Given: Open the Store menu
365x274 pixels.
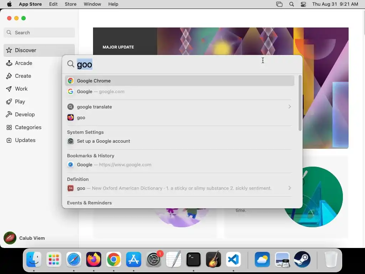Looking at the screenshot, I should pos(71,4).
